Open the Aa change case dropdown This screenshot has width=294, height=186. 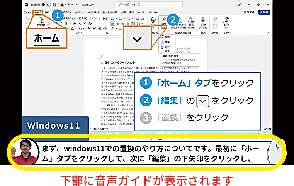[x=81, y=28]
